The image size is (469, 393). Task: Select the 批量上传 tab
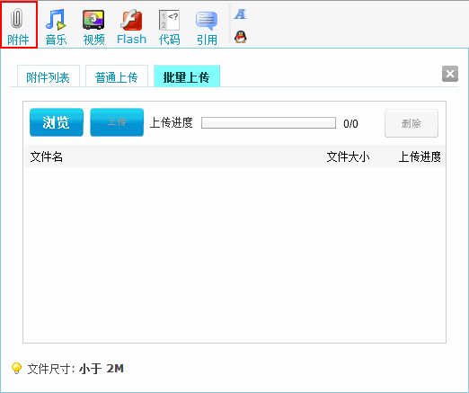(x=187, y=76)
